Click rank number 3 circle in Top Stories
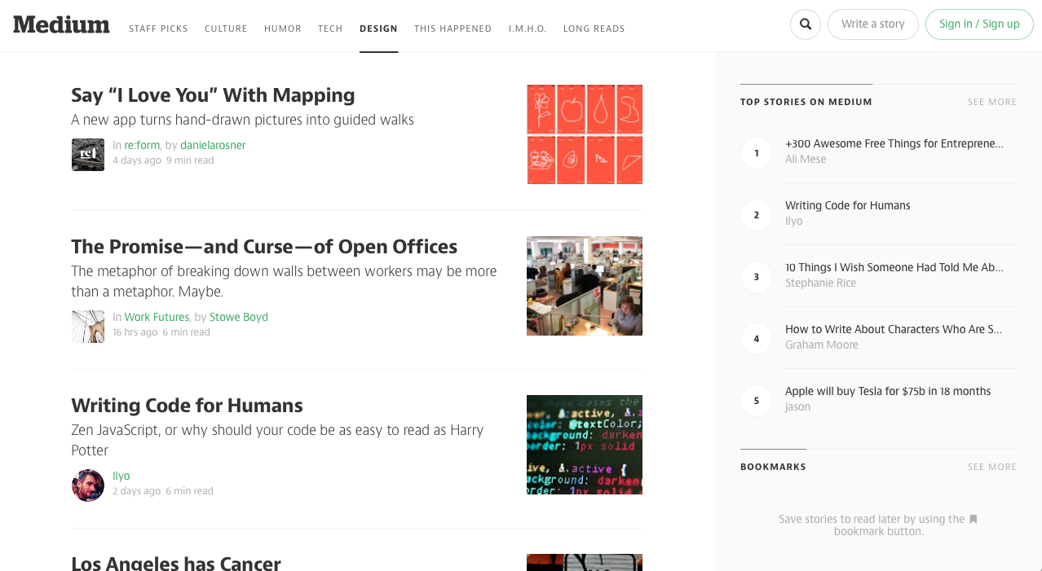 pyautogui.click(x=757, y=277)
